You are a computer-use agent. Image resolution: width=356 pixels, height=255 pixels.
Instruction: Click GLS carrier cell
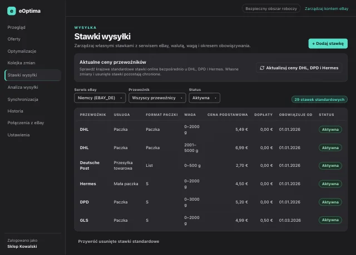click(x=84, y=220)
